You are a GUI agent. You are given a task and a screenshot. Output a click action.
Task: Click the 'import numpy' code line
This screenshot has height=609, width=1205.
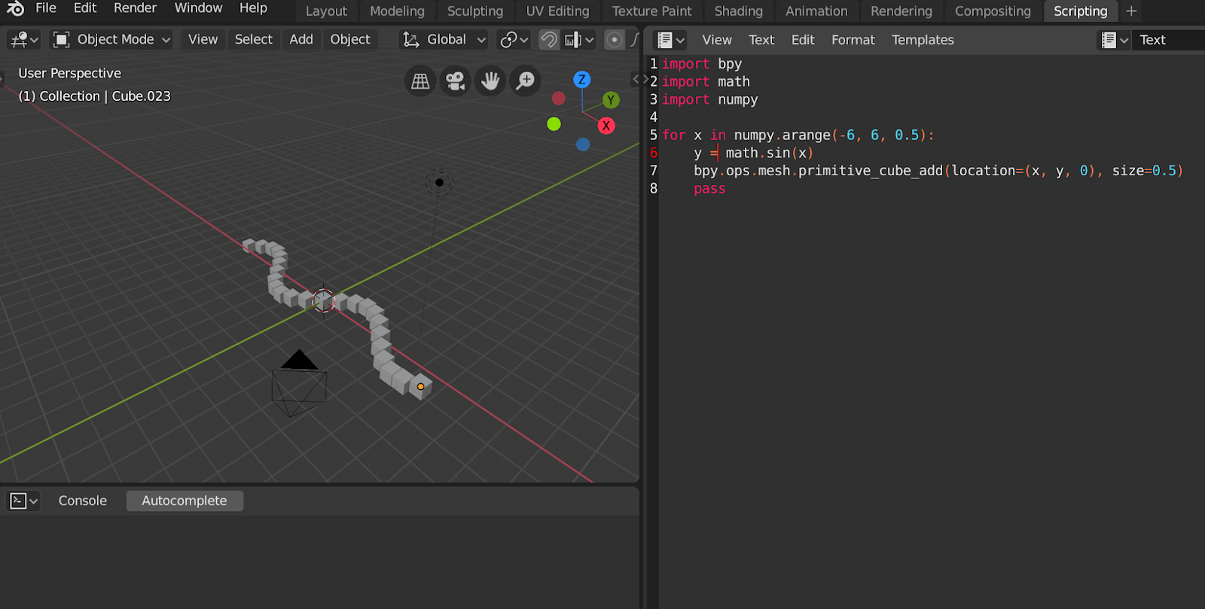point(710,99)
